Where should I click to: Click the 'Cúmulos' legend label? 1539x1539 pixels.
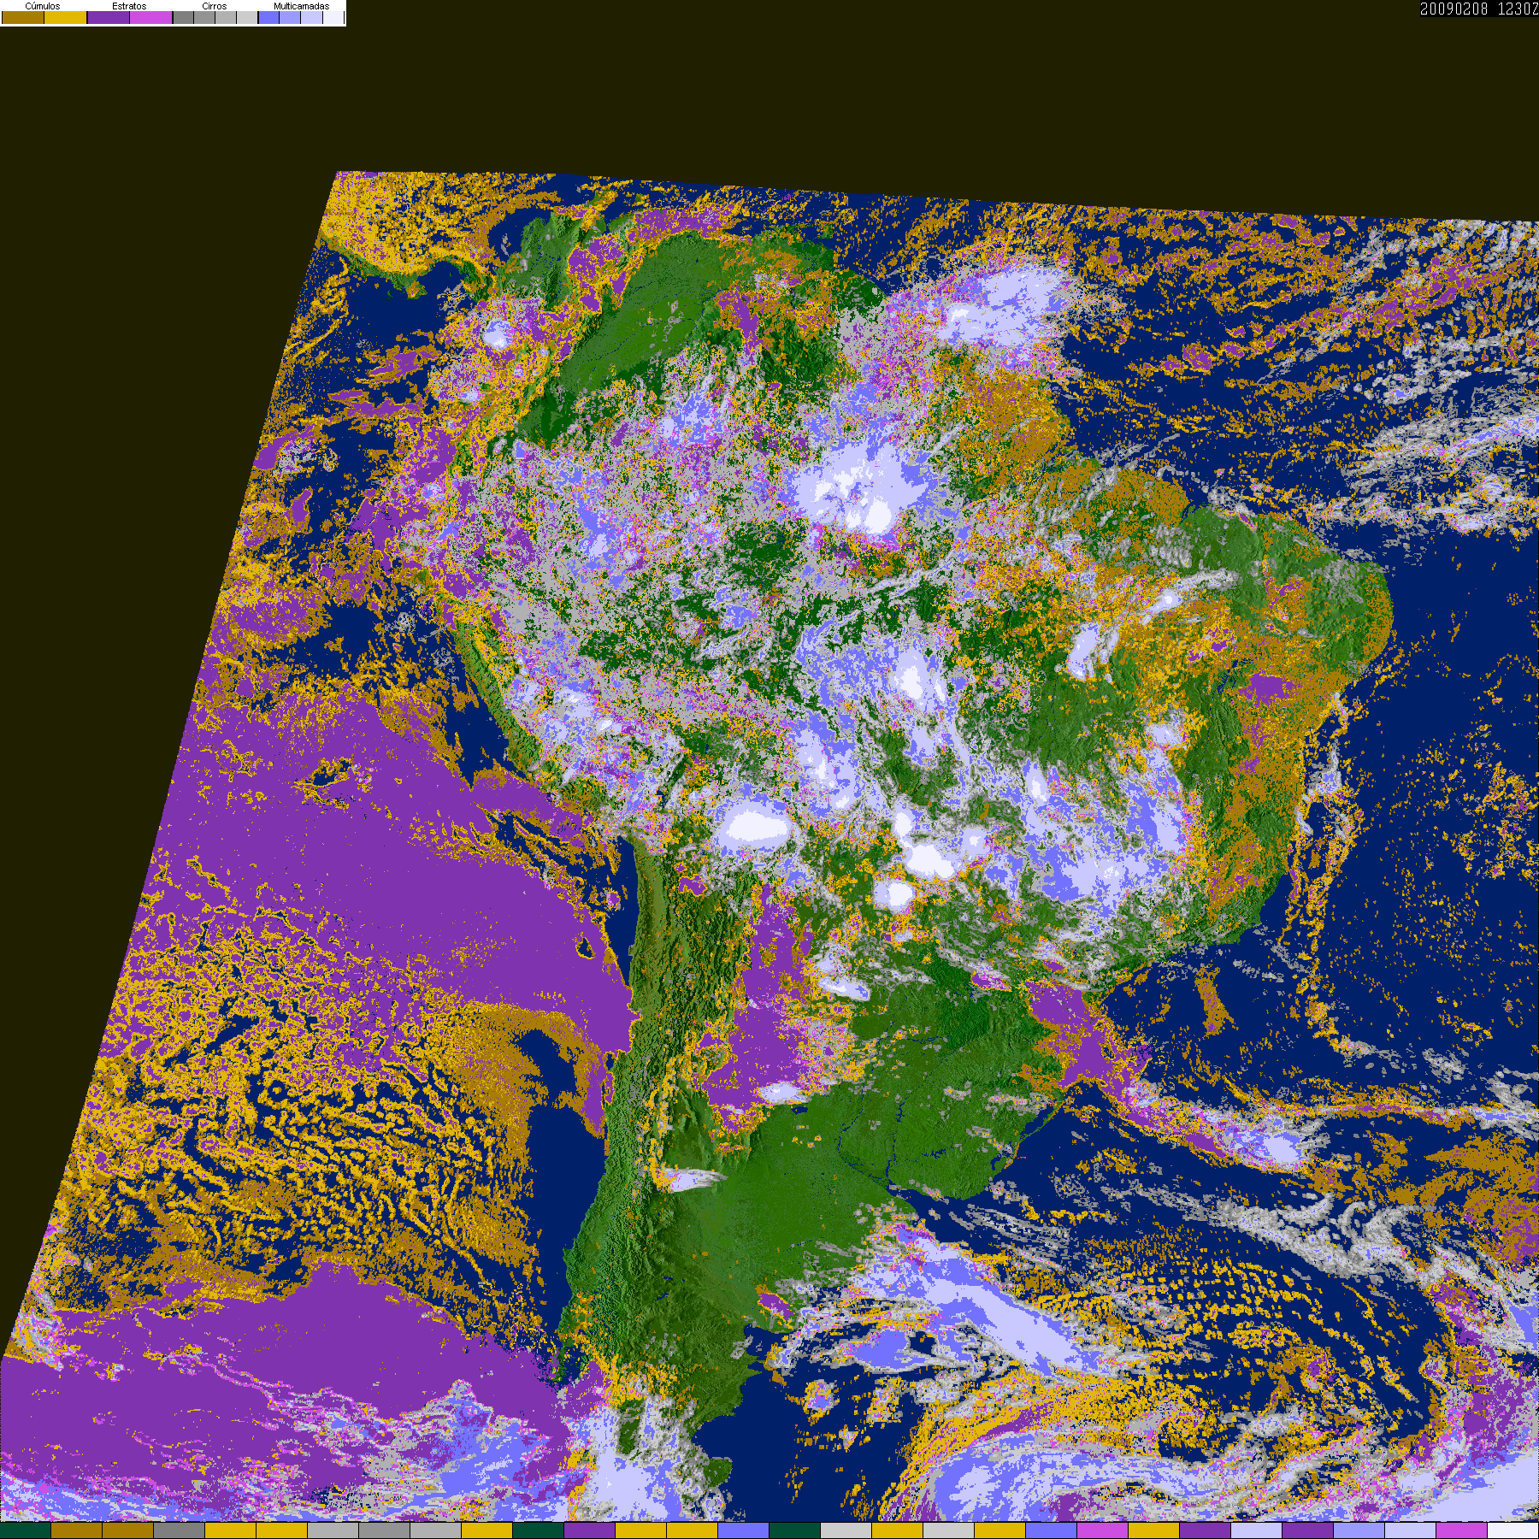pyautogui.click(x=43, y=6)
